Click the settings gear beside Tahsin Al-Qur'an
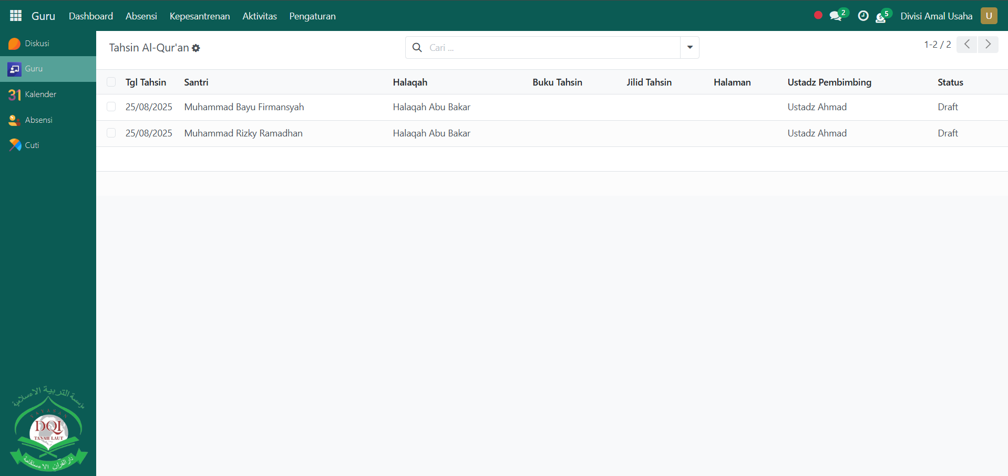Screen dimensions: 1008x476 [196, 48]
